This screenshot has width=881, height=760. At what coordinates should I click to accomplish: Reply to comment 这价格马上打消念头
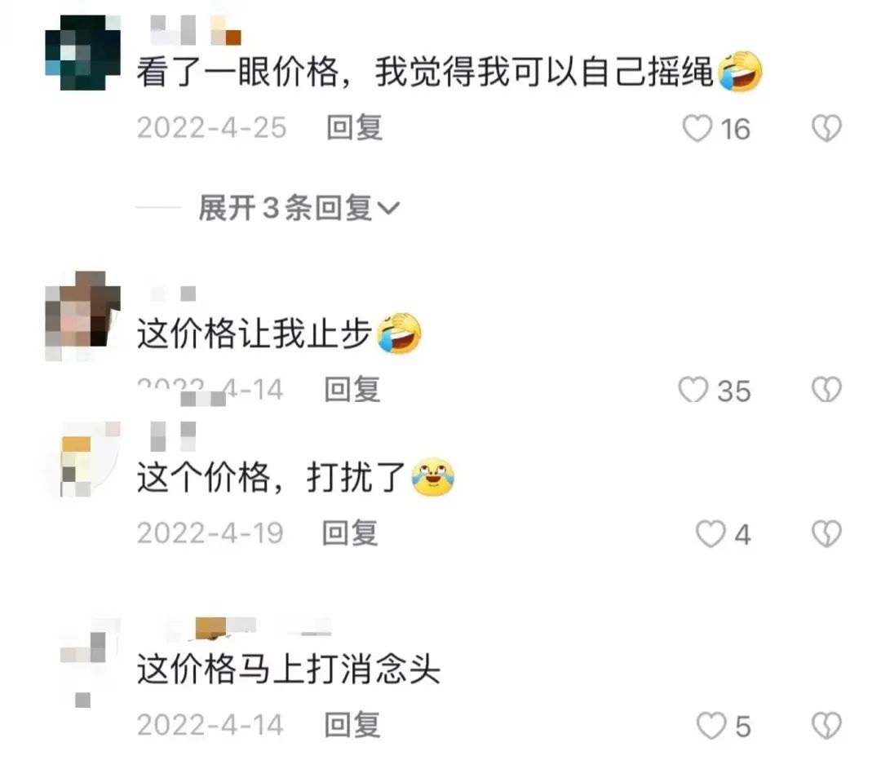[x=352, y=725]
